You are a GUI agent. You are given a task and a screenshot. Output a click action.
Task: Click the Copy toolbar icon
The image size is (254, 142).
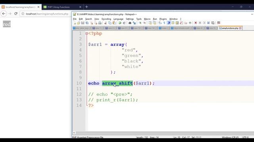[110, 23]
